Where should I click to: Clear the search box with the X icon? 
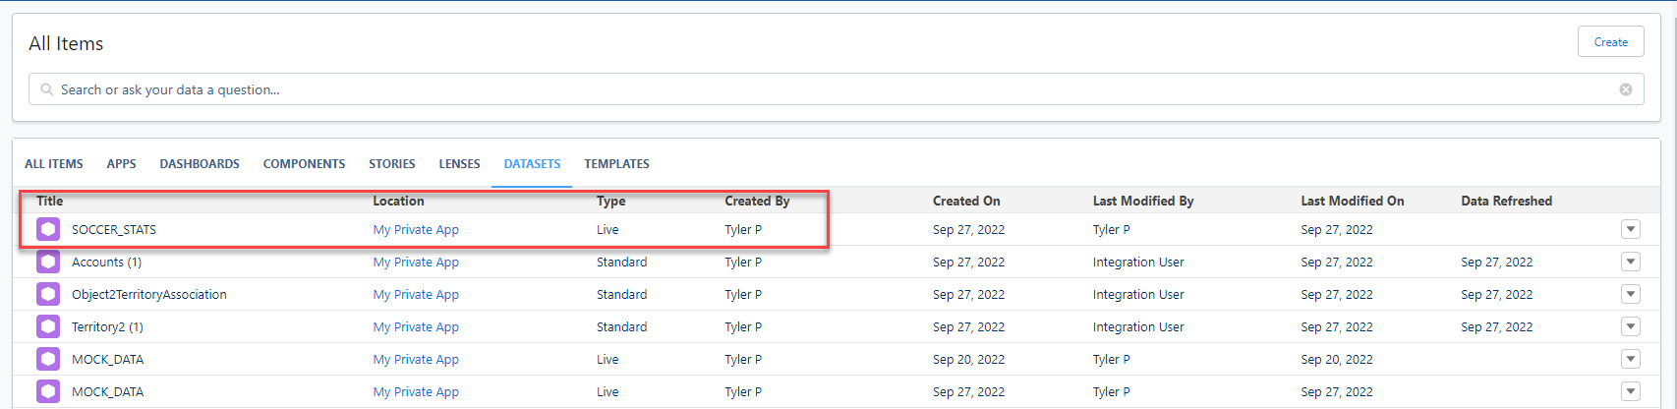point(1626,89)
